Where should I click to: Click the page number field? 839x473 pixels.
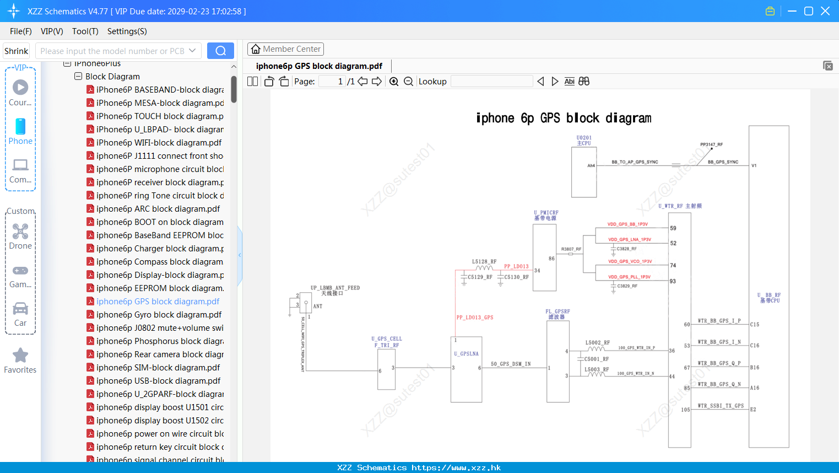coord(332,82)
